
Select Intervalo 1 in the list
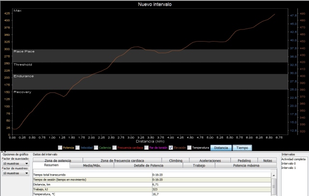(289, 167)
